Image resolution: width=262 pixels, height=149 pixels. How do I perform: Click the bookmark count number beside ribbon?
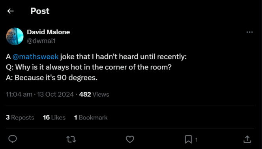click(196, 140)
